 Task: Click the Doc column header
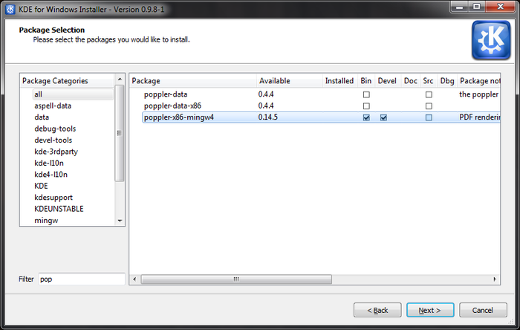tap(410, 81)
